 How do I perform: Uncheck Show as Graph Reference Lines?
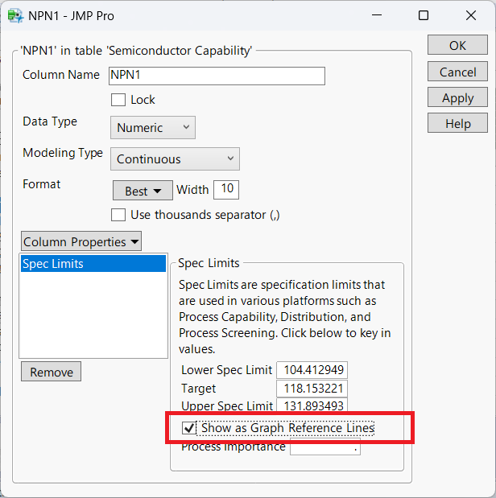[x=190, y=429]
